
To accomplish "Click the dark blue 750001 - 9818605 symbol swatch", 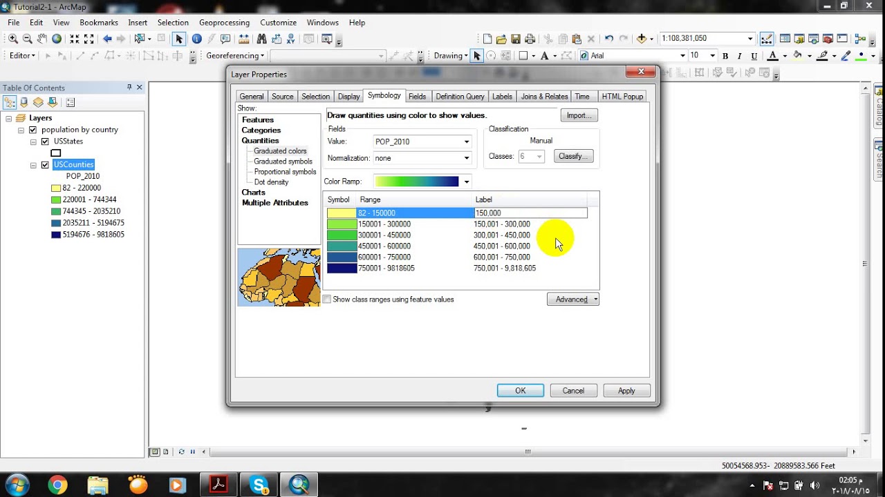I will pos(342,269).
